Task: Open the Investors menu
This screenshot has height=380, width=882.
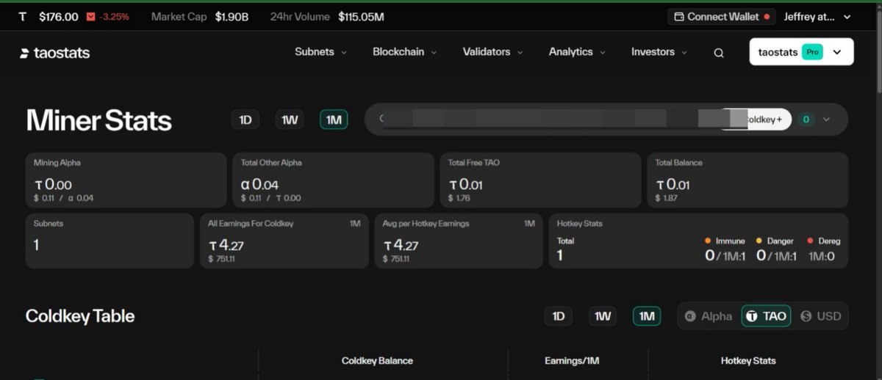Action: tap(659, 52)
